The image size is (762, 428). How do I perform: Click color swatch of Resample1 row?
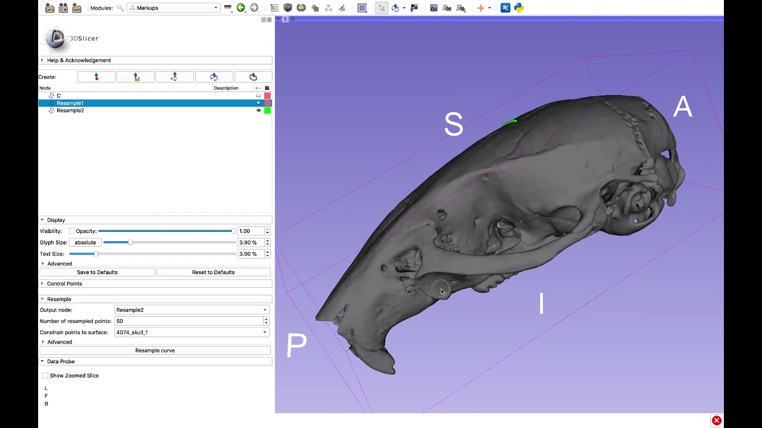267,103
